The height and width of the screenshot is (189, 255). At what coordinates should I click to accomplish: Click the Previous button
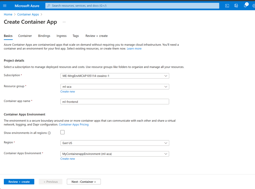pyautogui.click(x=51, y=182)
